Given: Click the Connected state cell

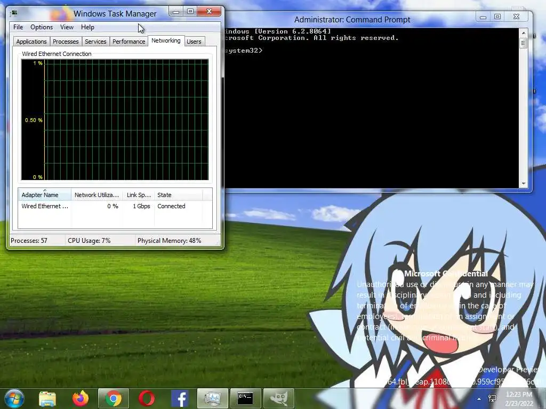Looking at the screenshot, I should 171,206.
